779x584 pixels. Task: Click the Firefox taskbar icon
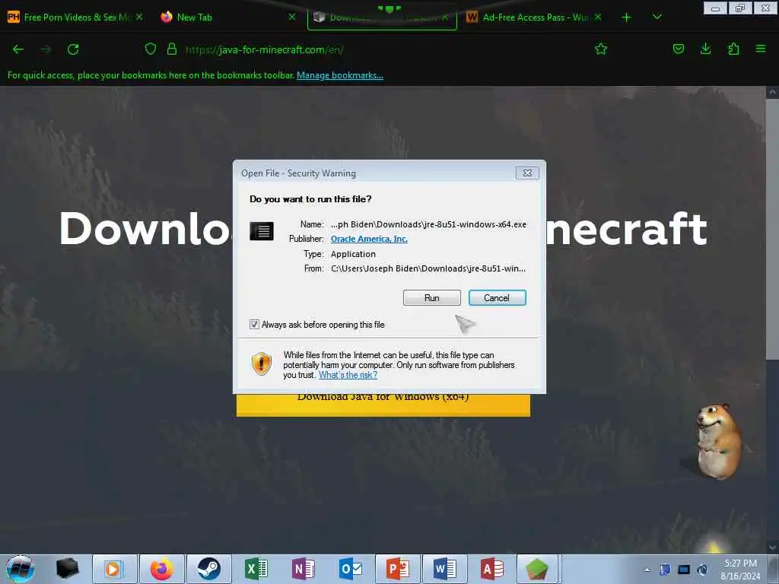click(x=161, y=569)
